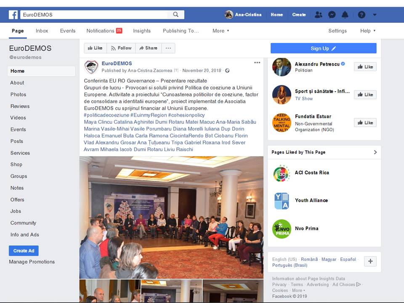Share the EuroDEMOS page
Screen dimensions: 404x303
(x=149, y=48)
